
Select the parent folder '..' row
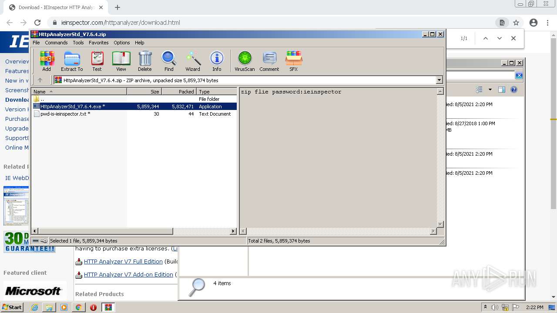pos(134,99)
